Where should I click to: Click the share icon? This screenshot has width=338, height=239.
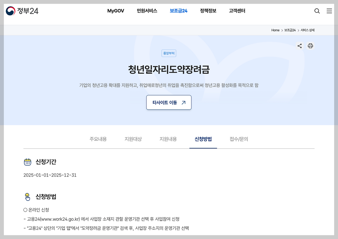300,46
